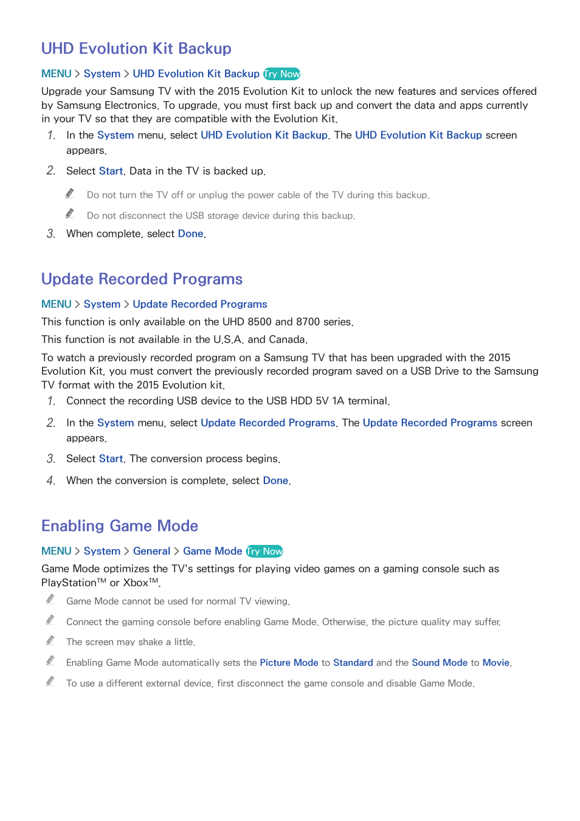
Task: Click 'This function is only available on the UHD 8500' line
Action: [198, 322]
